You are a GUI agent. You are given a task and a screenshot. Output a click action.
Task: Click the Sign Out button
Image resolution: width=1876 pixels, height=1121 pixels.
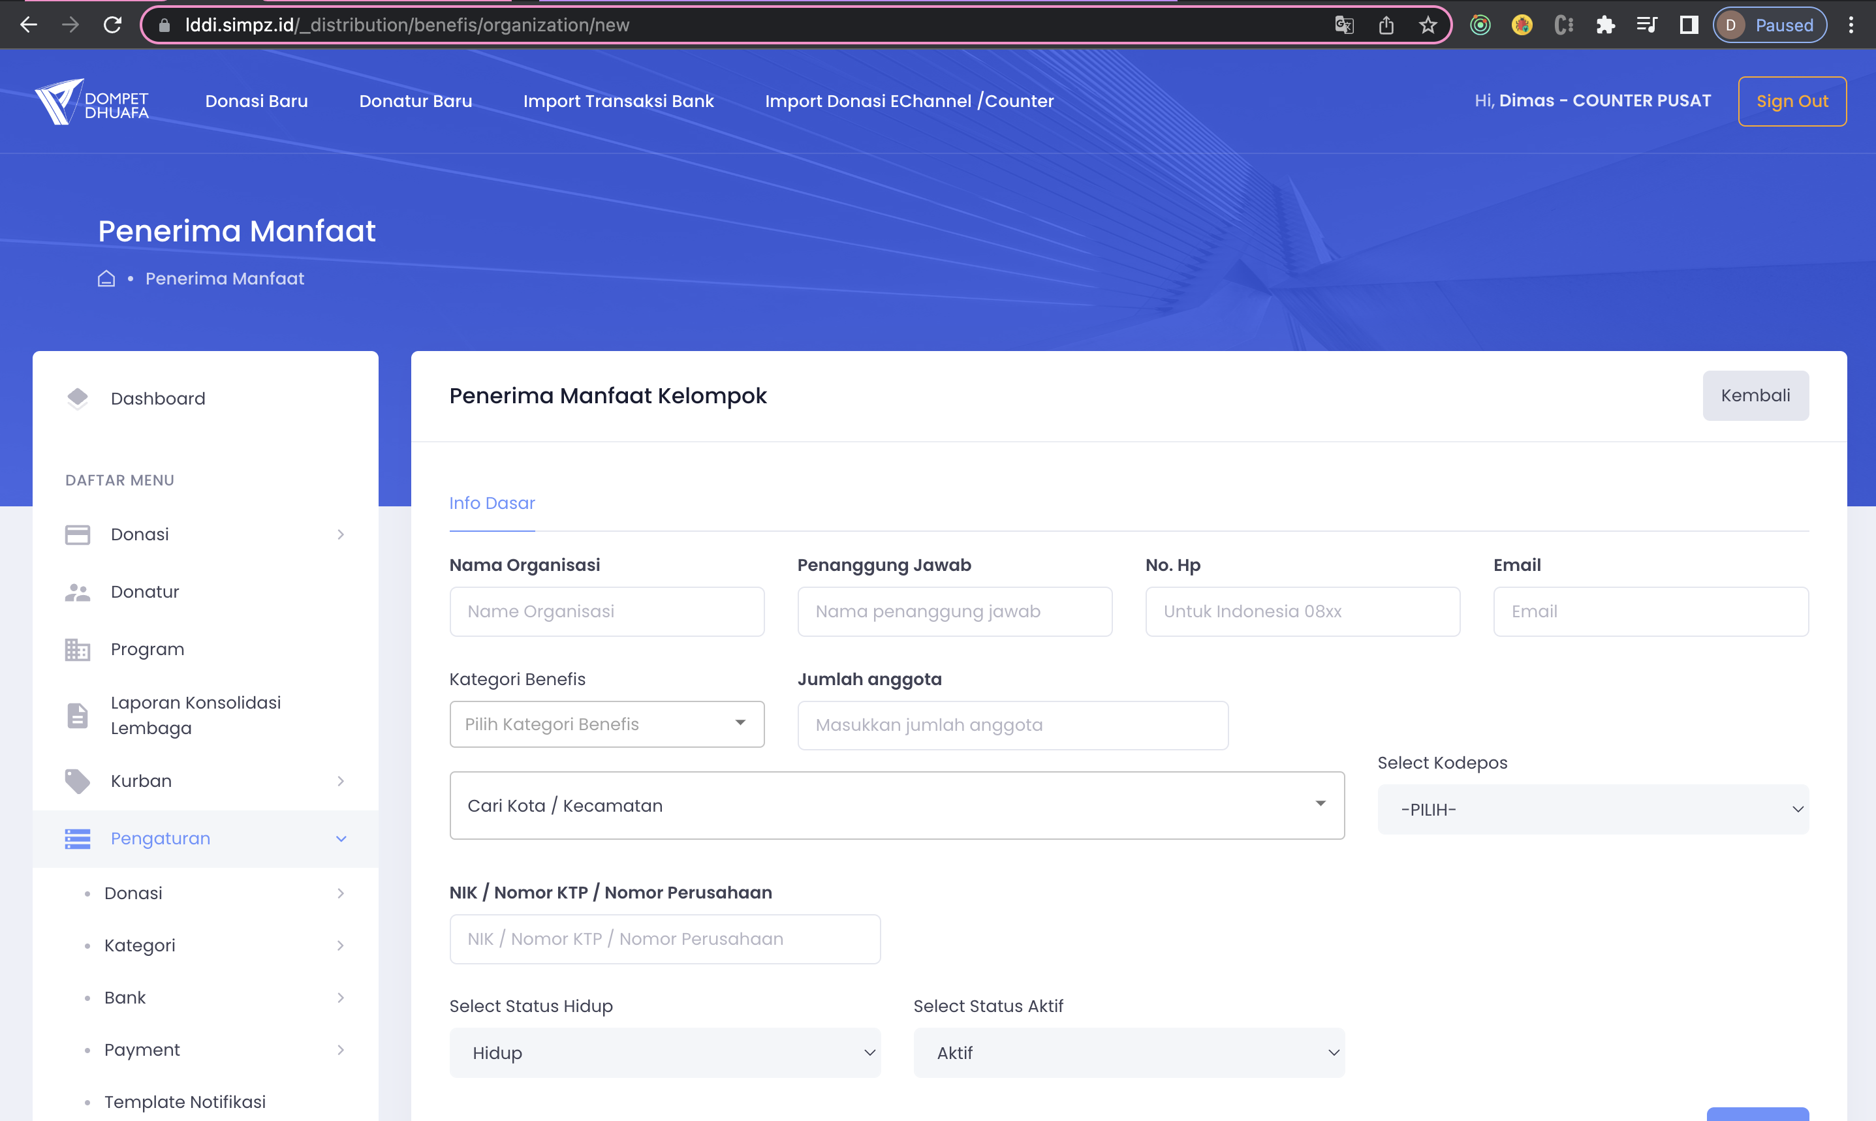(x=1791, y=101)
